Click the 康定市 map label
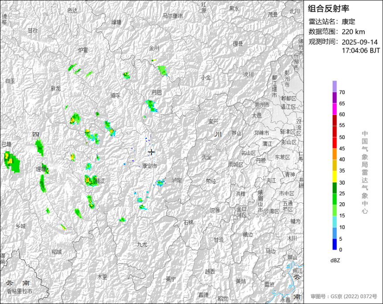 [150, 166]
